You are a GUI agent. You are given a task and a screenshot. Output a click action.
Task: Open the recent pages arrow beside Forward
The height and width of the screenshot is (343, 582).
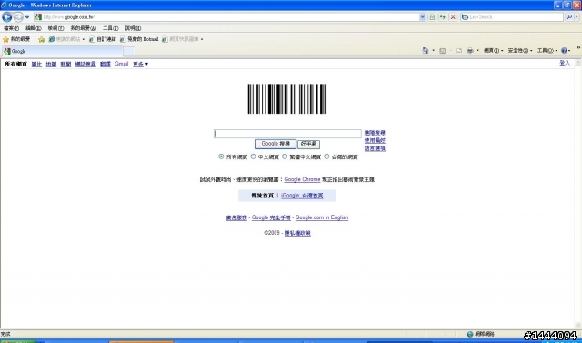(27, 17)
